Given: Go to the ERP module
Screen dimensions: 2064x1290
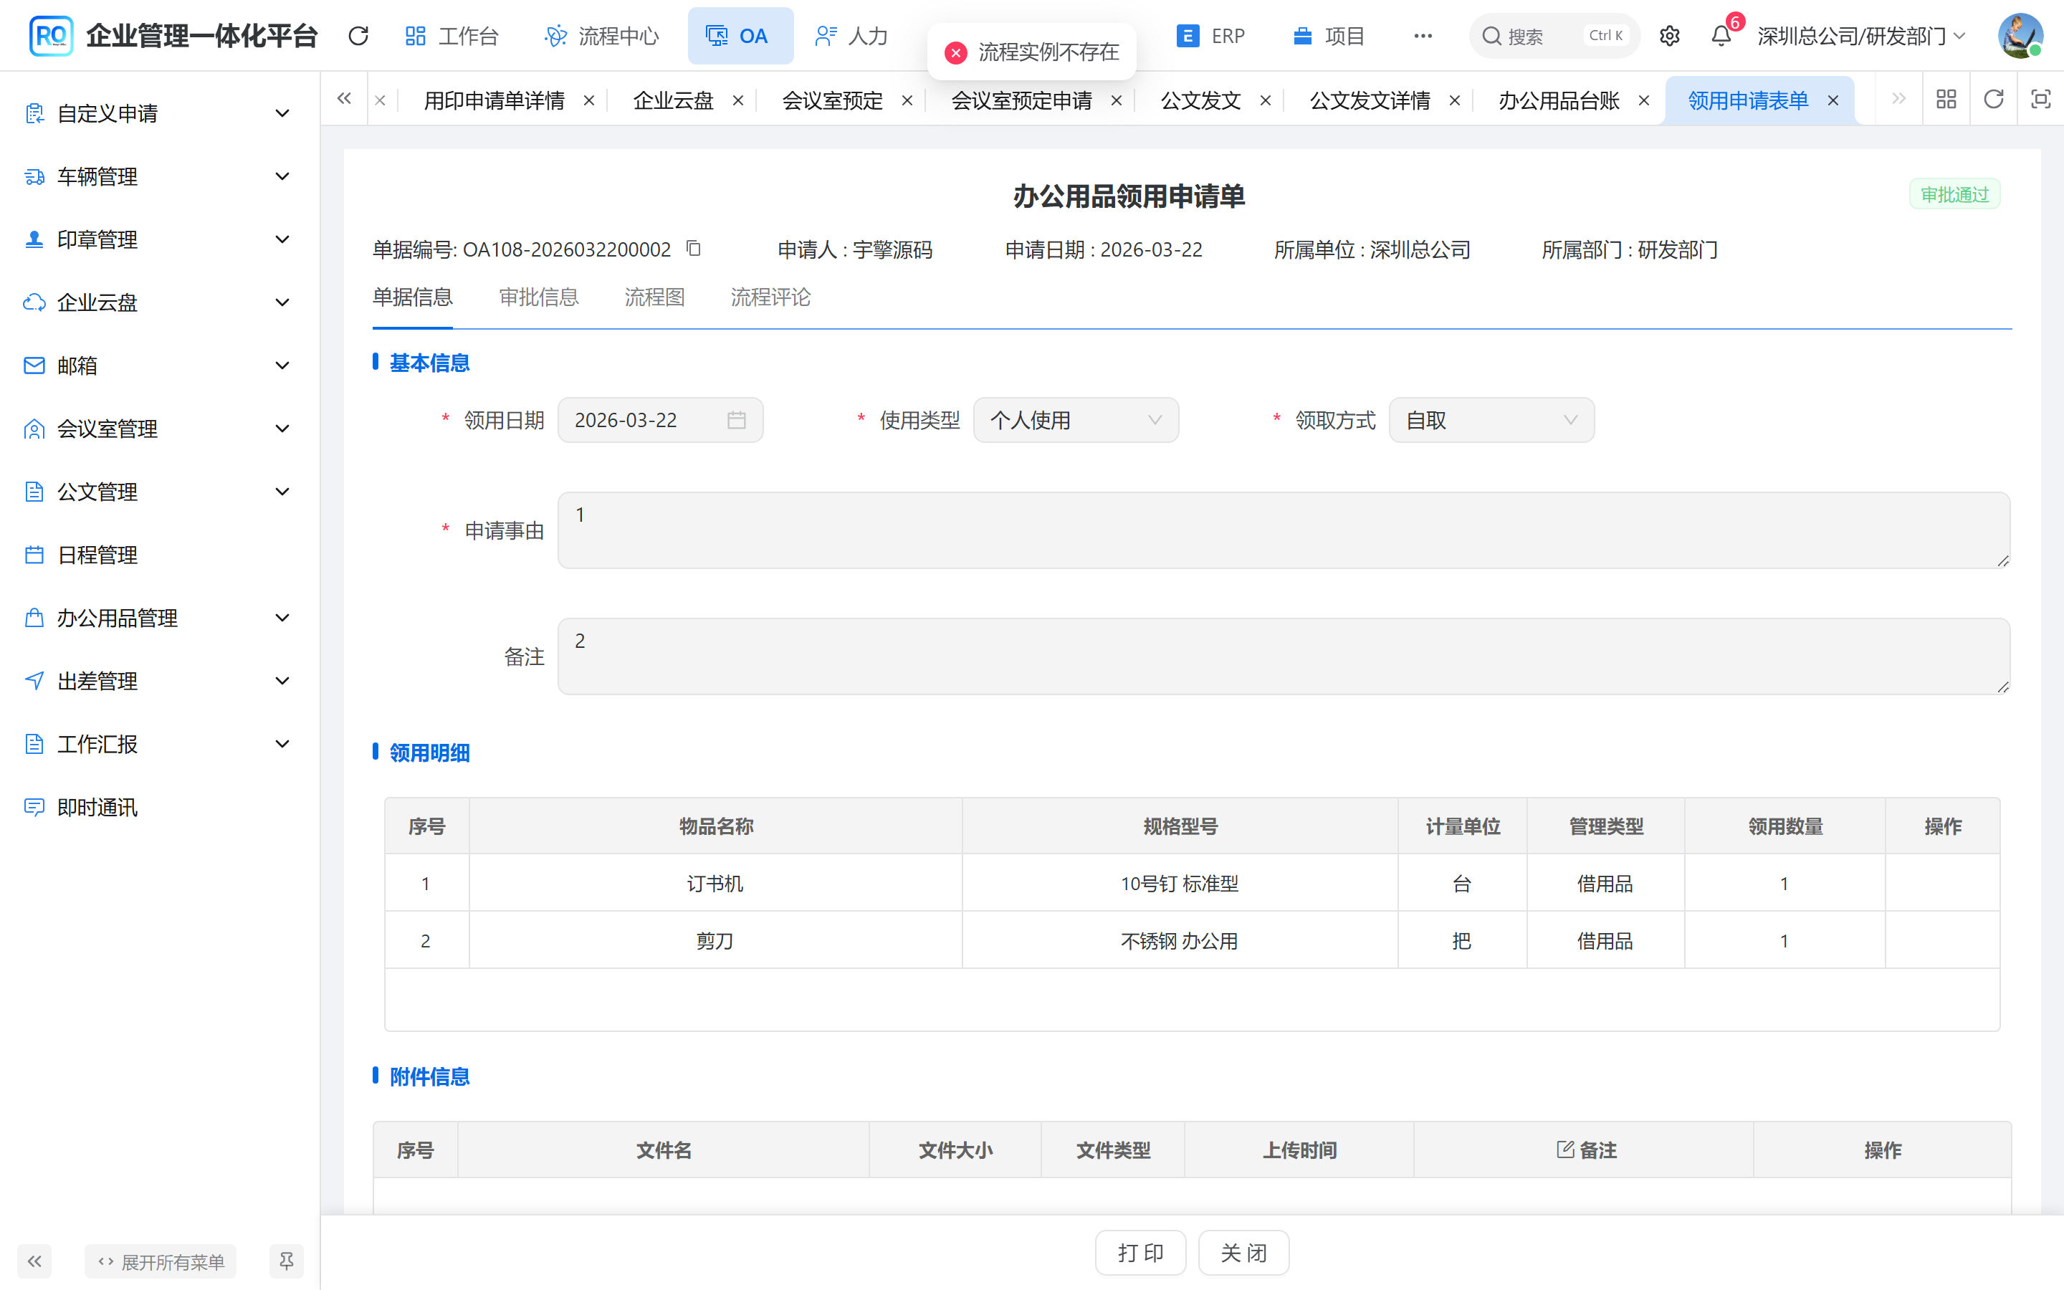Looking at the screenshot, I should tap(1211, 36).
